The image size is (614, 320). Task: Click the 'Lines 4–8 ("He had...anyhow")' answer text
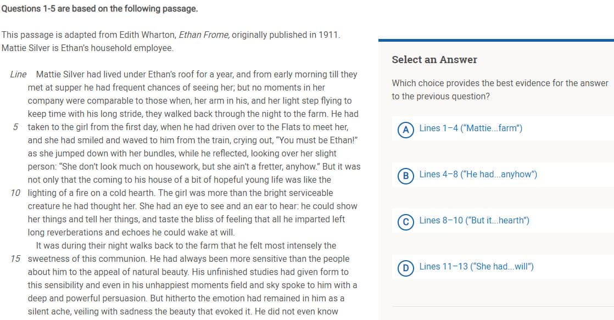(x=478, y=175)
